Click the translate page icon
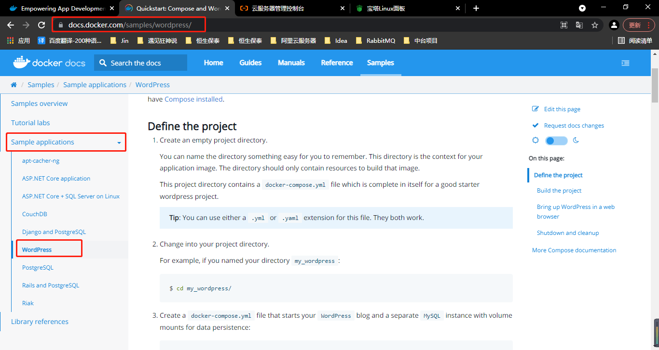 (579, 25)
